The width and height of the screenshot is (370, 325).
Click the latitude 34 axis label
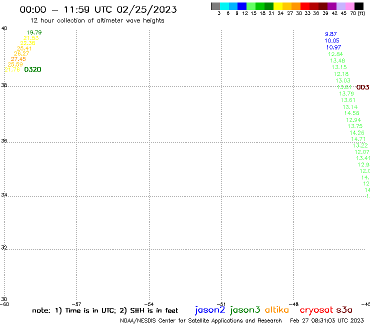click(4, 195)
